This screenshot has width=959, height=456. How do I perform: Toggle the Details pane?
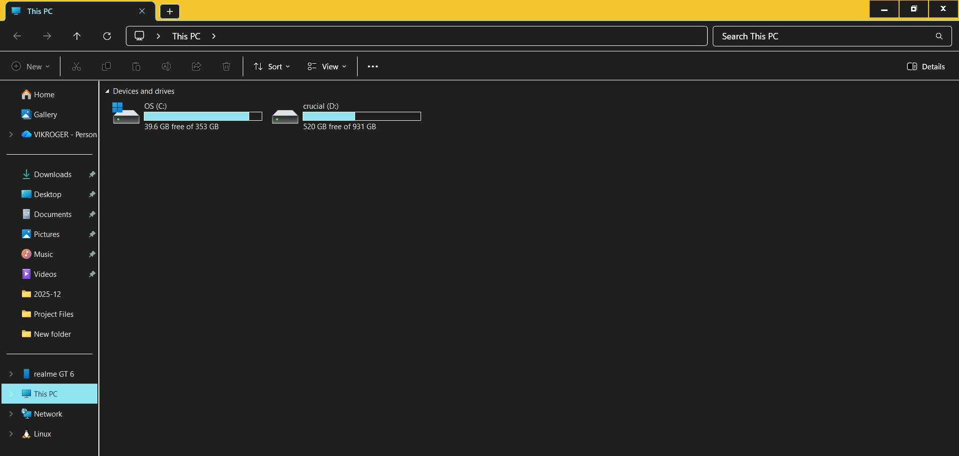926,66
